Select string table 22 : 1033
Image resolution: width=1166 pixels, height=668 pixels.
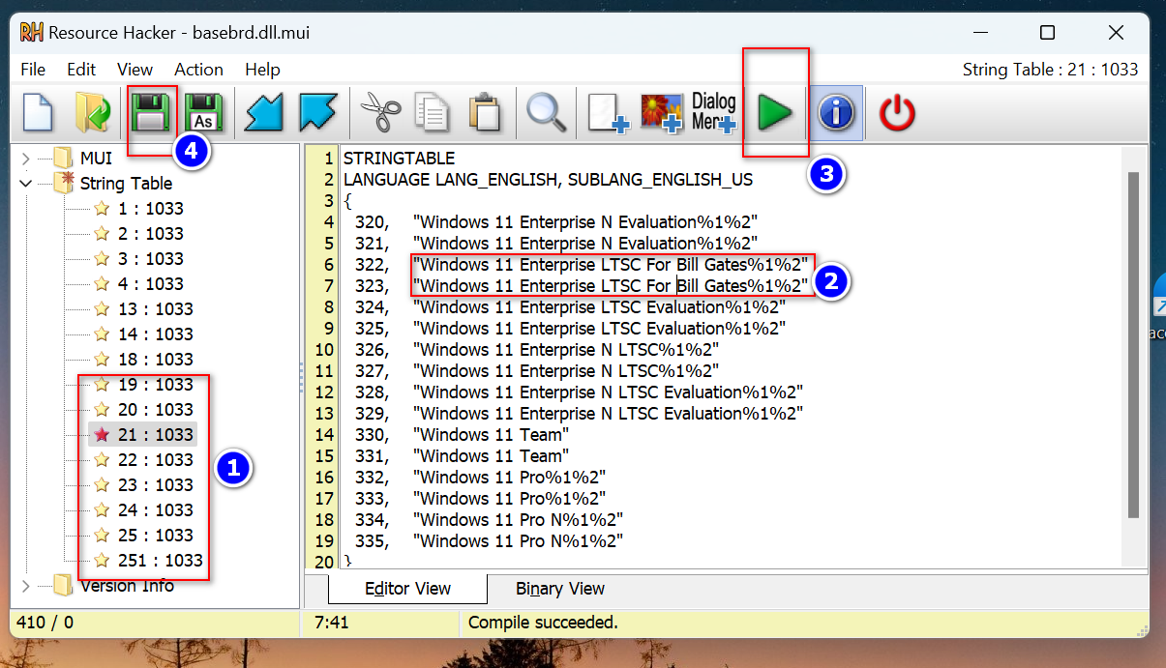point(155,460)
